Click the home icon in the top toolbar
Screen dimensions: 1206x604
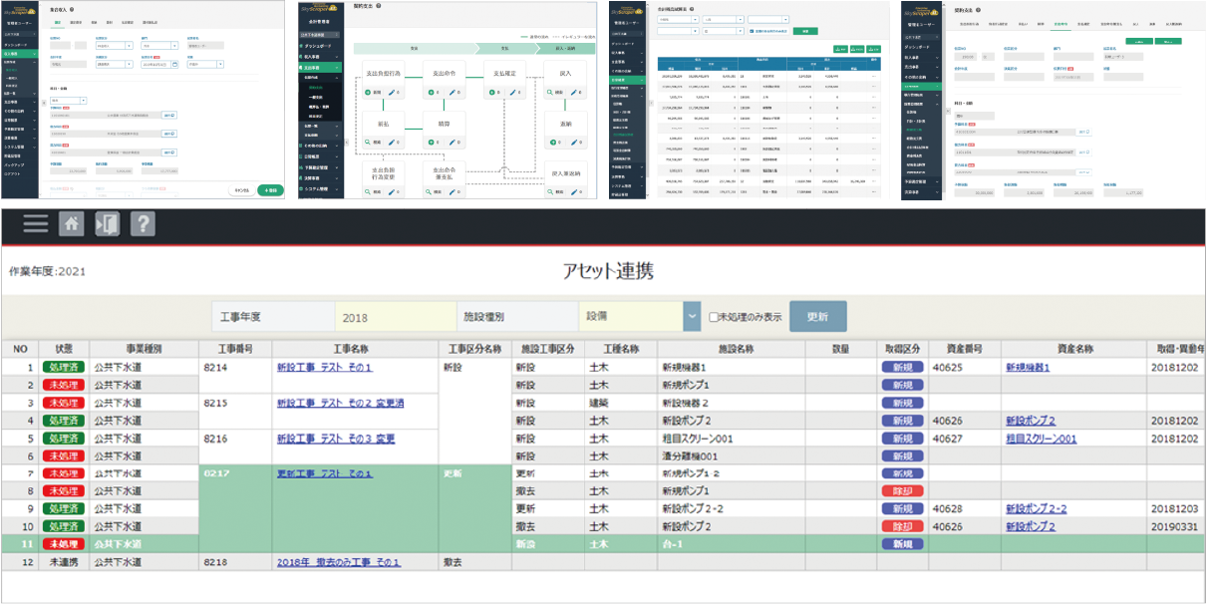[71, 223]
